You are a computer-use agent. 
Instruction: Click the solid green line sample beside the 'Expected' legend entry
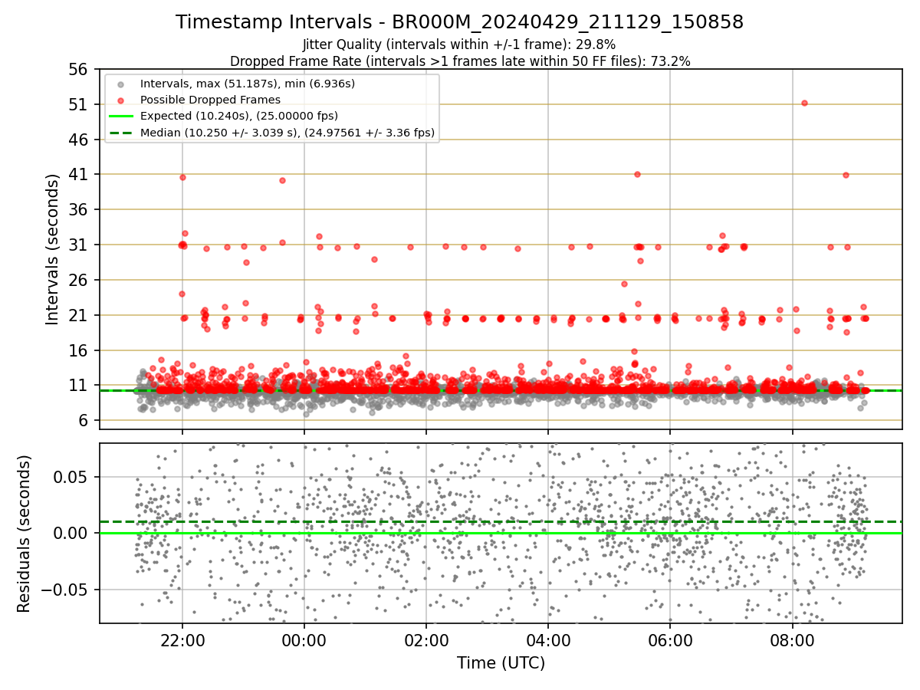[x=120, y=117]
